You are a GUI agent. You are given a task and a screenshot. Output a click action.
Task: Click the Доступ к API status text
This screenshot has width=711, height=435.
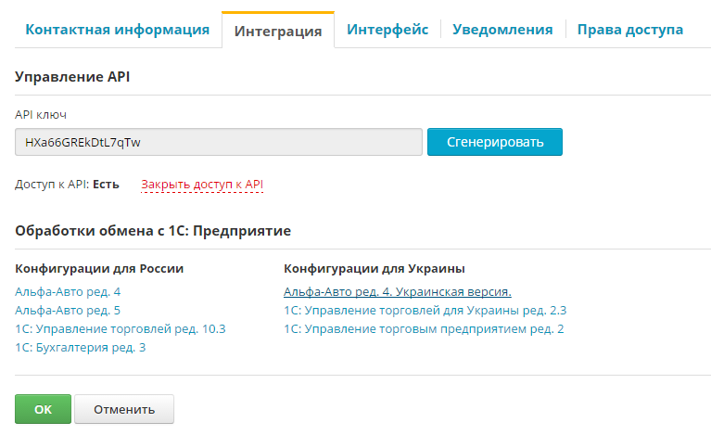click(x=67, y=185)
